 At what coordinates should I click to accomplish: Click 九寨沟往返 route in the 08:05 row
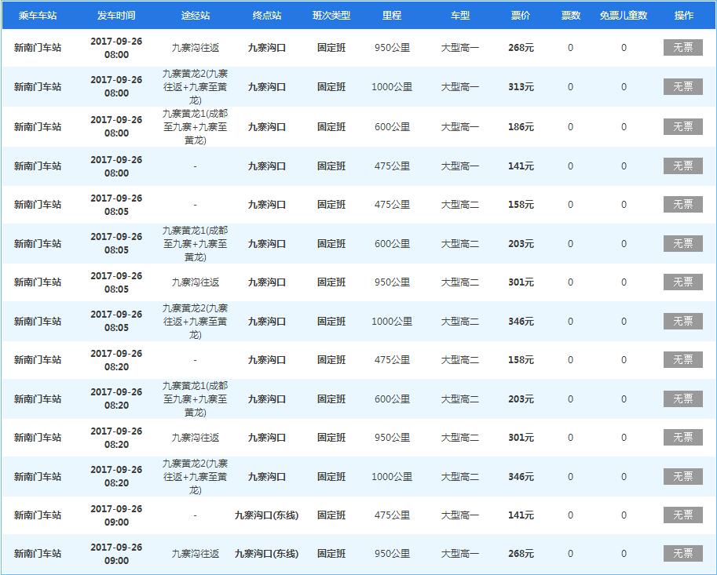pyautogui.click(x=196, y=282)
